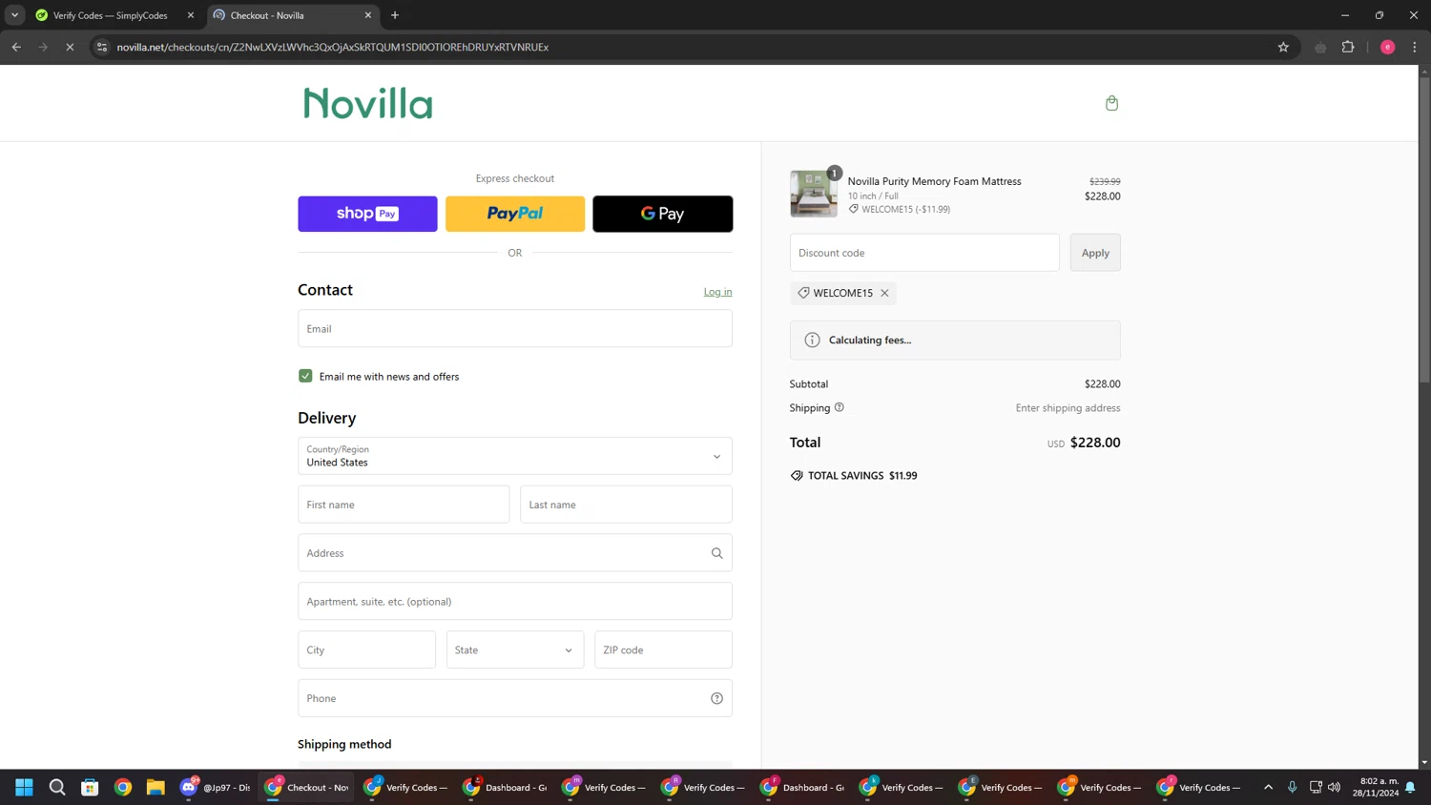
Task: Bookmark this page with star icon
Action: (1283, 47)
